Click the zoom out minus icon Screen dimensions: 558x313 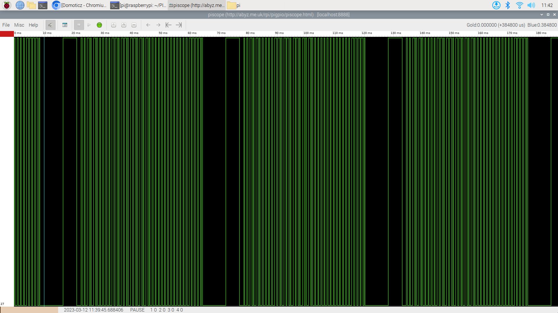134,25
